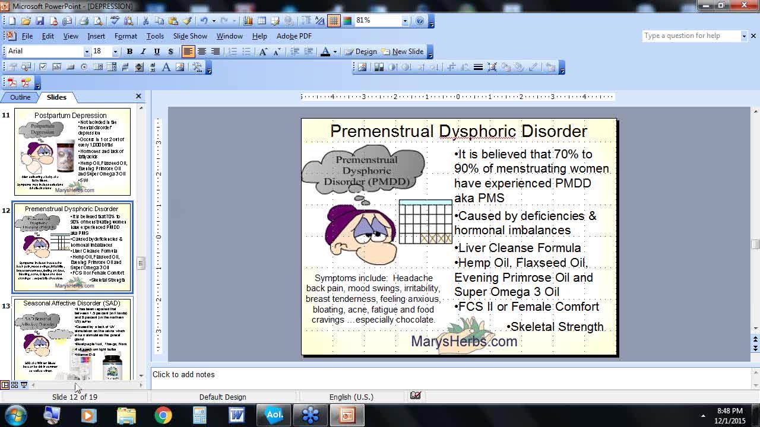Image resolution: width=760 pixels, height=427 pixels.
Task: Toggle Color/Grayscale view button
Action: [x=347, y=21]
